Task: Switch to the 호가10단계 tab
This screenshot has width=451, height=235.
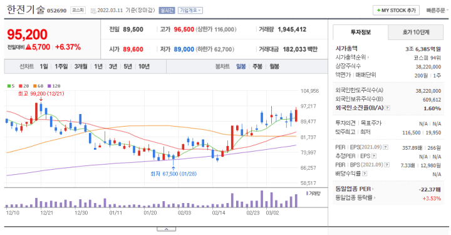Action: [416, 32]
